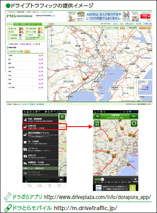Image resolution: width=157 pixels, height=213 pixels.
Task: Collapse the side panel with the green arrow
Action: pyautogui.click(x=46, y=27)
